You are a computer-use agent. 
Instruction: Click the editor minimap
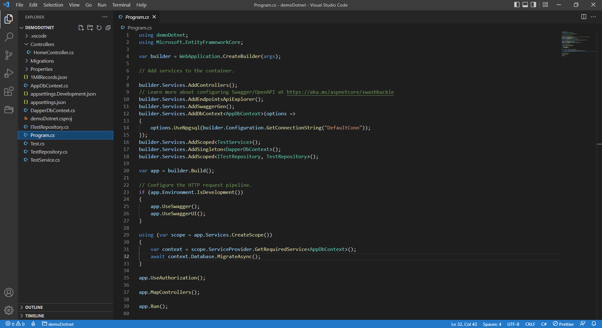coord(578,44)
